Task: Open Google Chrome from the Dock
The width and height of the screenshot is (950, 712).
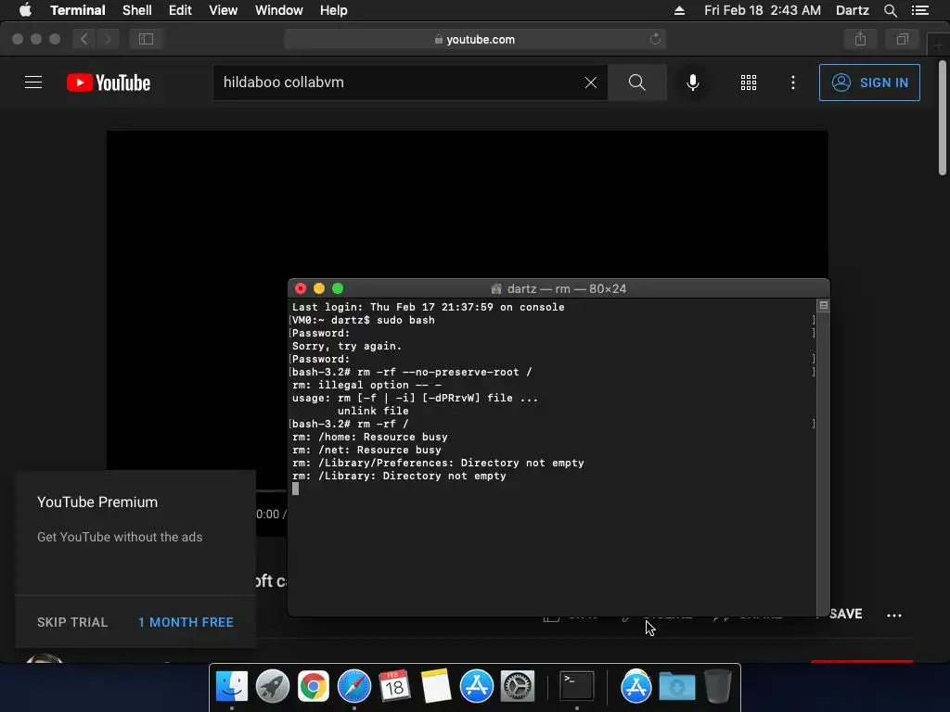Action: pos(314,687)
